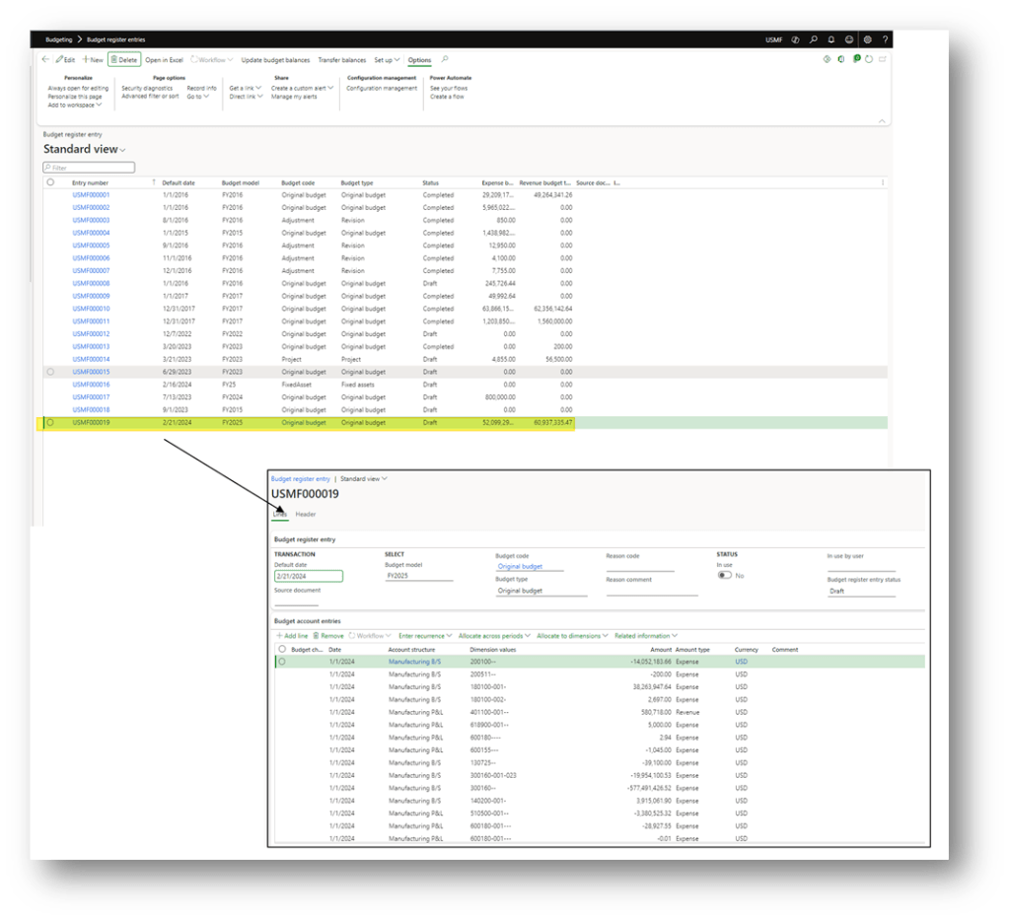Screen dimensions: 1010x921
Task: Switch to the Header tab
Action: pyautogui.click(x=306, y=514)
